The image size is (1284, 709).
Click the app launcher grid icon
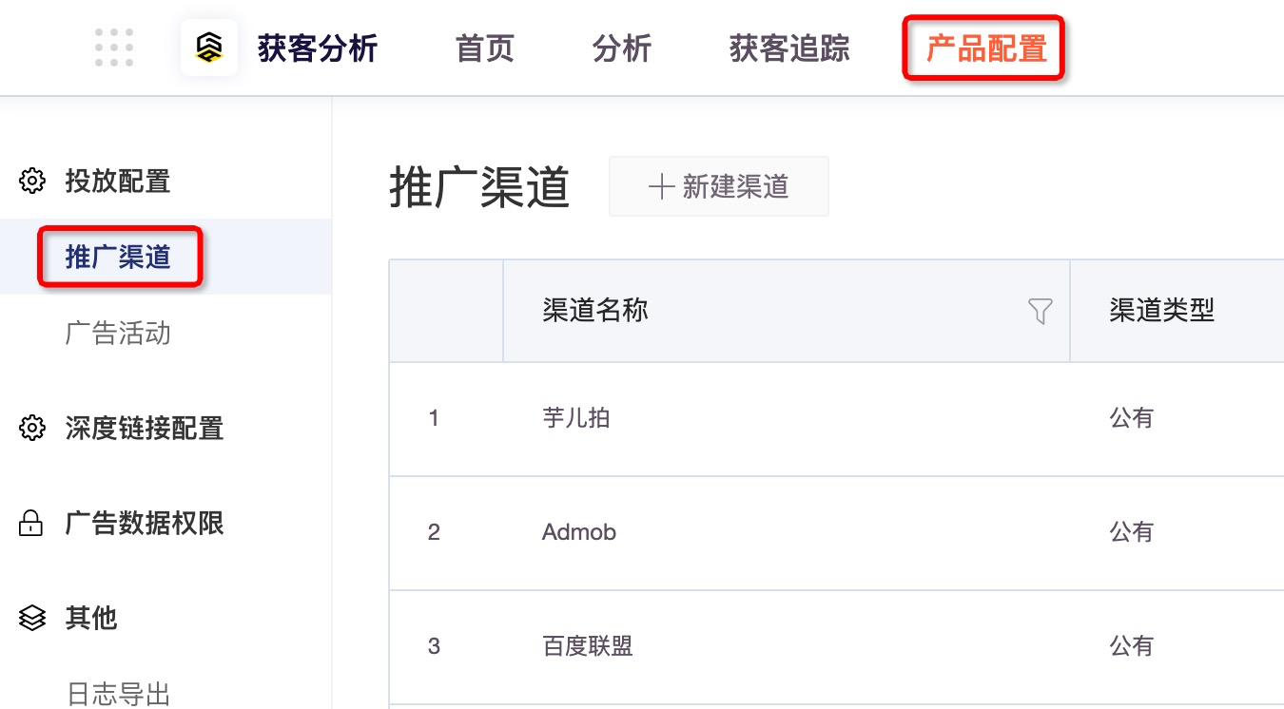(113, 47)
